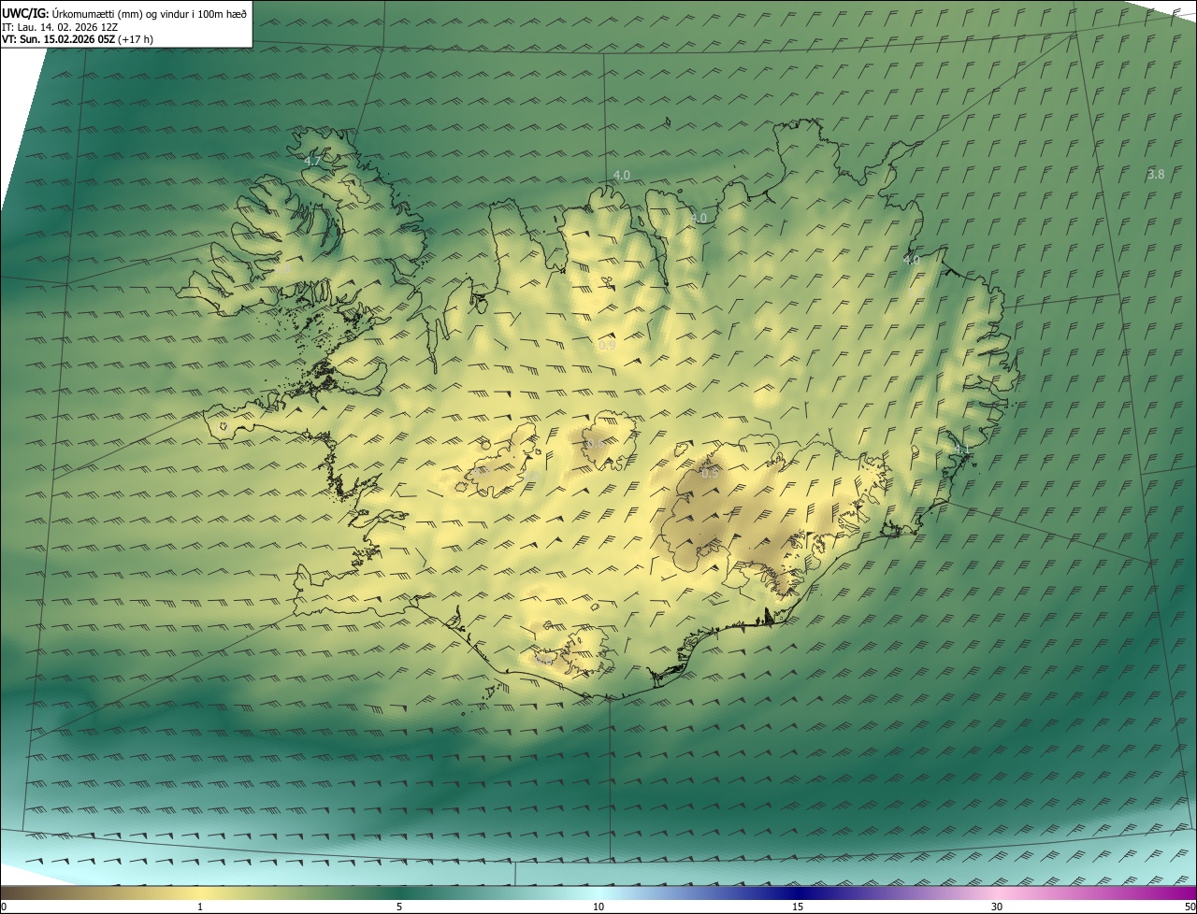The width and height of the screenshot is (1197, 914).
Task: Click the 10 tick on the color scale
Action: click(598, 907)
